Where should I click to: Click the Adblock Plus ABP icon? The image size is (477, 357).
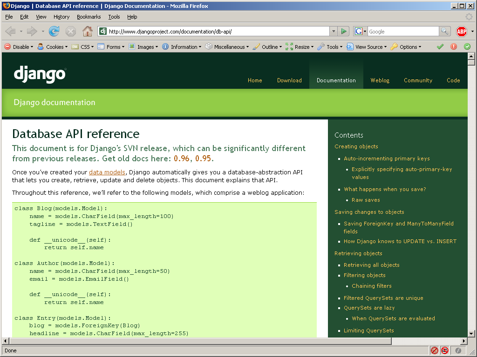[x=462, y=31]
